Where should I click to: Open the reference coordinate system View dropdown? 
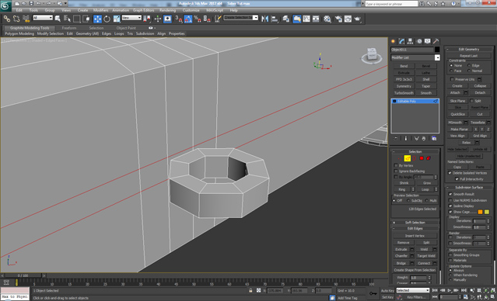coord(131,18)
